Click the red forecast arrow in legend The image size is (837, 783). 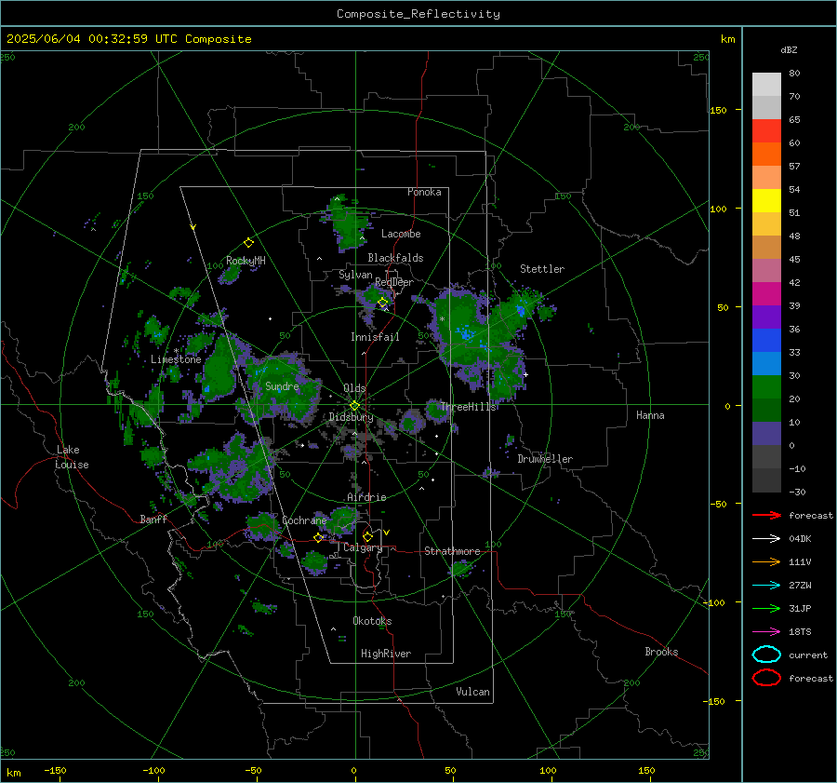click(x=766, y=515)
